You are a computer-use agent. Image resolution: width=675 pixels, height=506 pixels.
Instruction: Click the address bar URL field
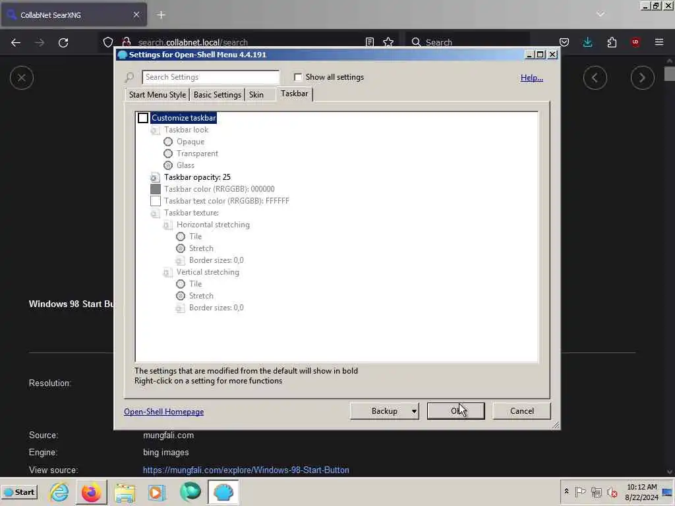pos(248,42)
